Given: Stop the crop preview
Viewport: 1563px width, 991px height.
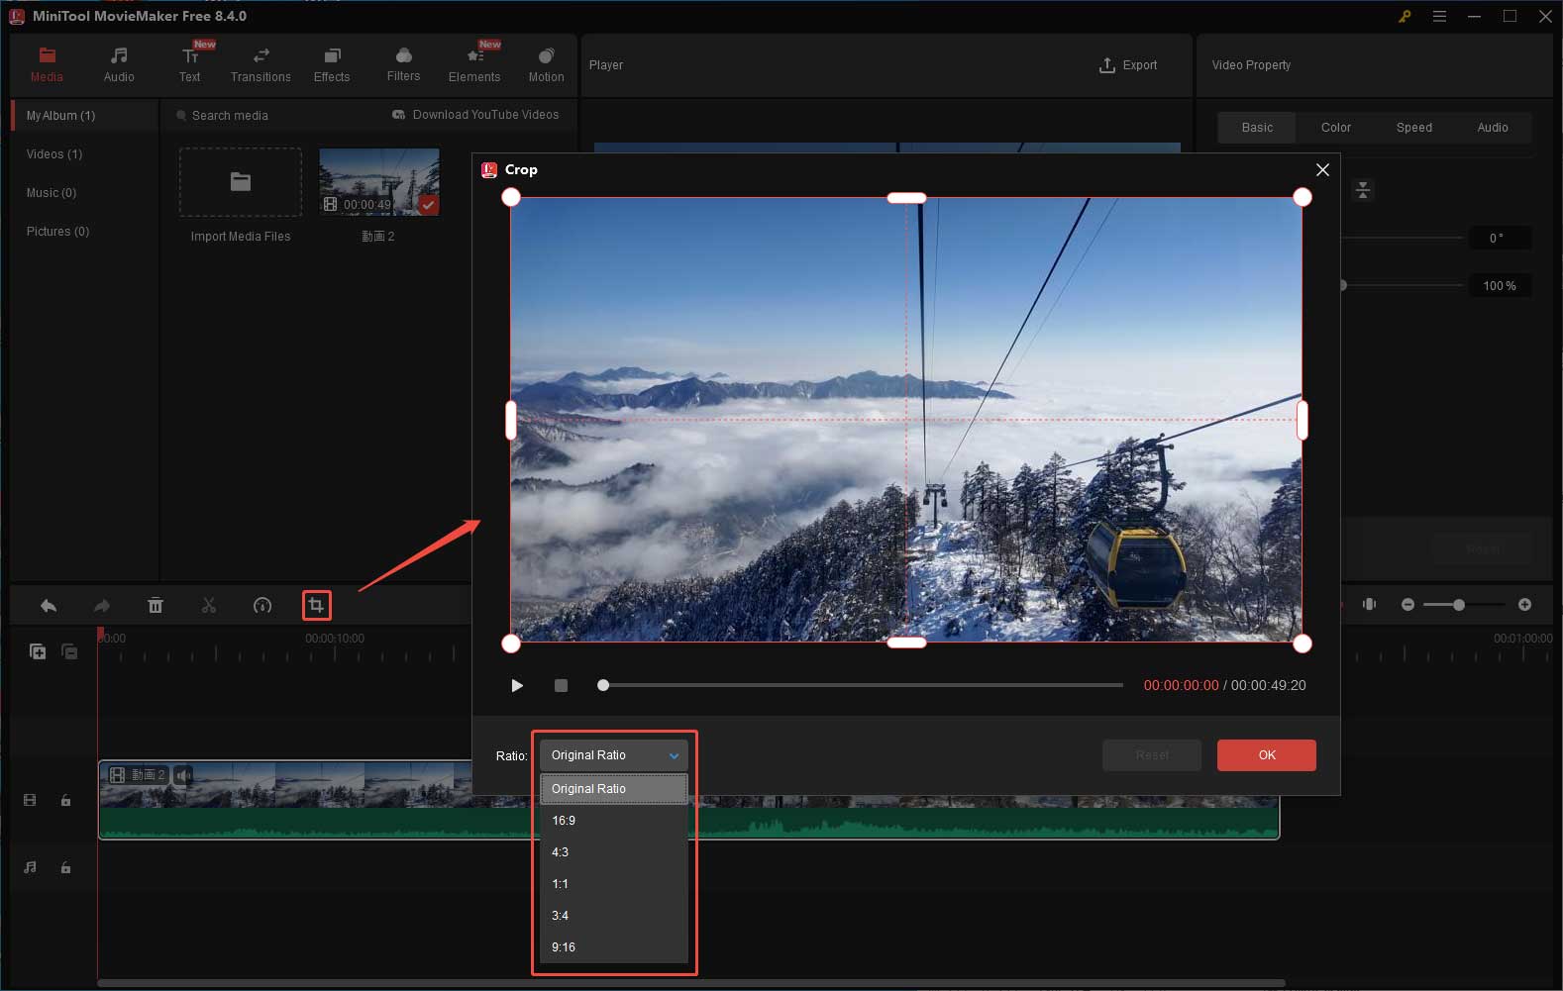Looking at the screenshot, I should (x=561, y=685).
